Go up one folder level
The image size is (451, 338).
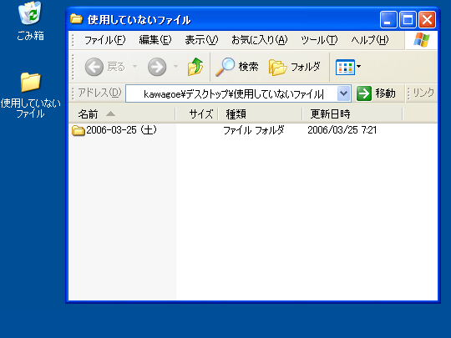coord(195,67)
